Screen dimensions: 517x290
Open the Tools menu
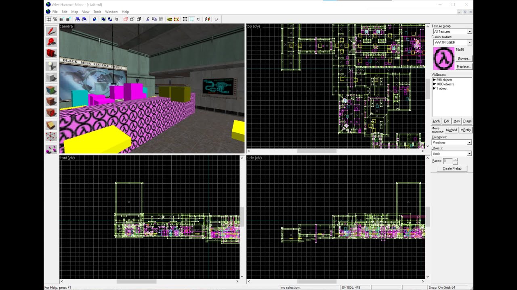tap(97, 12)
